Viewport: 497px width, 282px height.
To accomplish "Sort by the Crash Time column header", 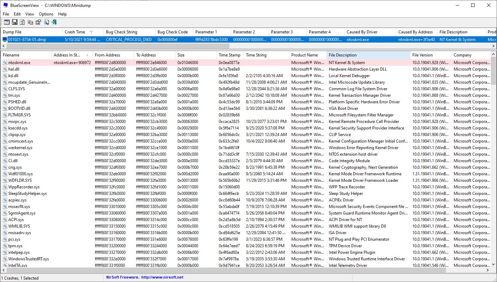I will pos(83,32).
